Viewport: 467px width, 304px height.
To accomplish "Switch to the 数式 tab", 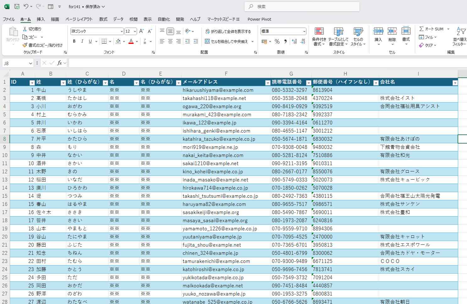I will (103, 19).
